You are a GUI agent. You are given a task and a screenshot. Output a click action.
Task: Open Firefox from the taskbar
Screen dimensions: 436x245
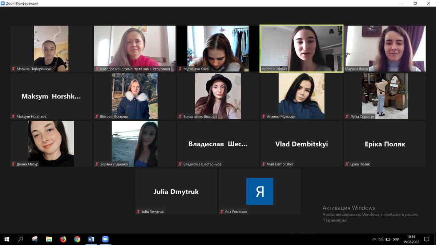[63, 239]
